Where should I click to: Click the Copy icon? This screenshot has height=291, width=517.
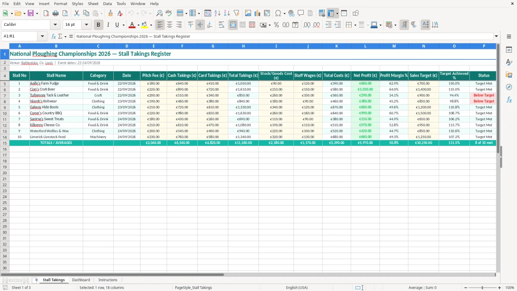[x=86, y=13]
